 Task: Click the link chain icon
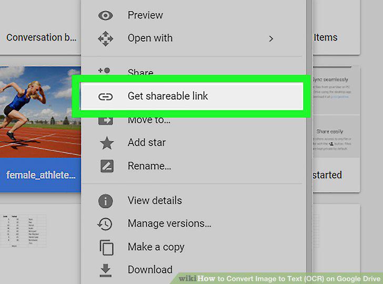pos(106,97)
